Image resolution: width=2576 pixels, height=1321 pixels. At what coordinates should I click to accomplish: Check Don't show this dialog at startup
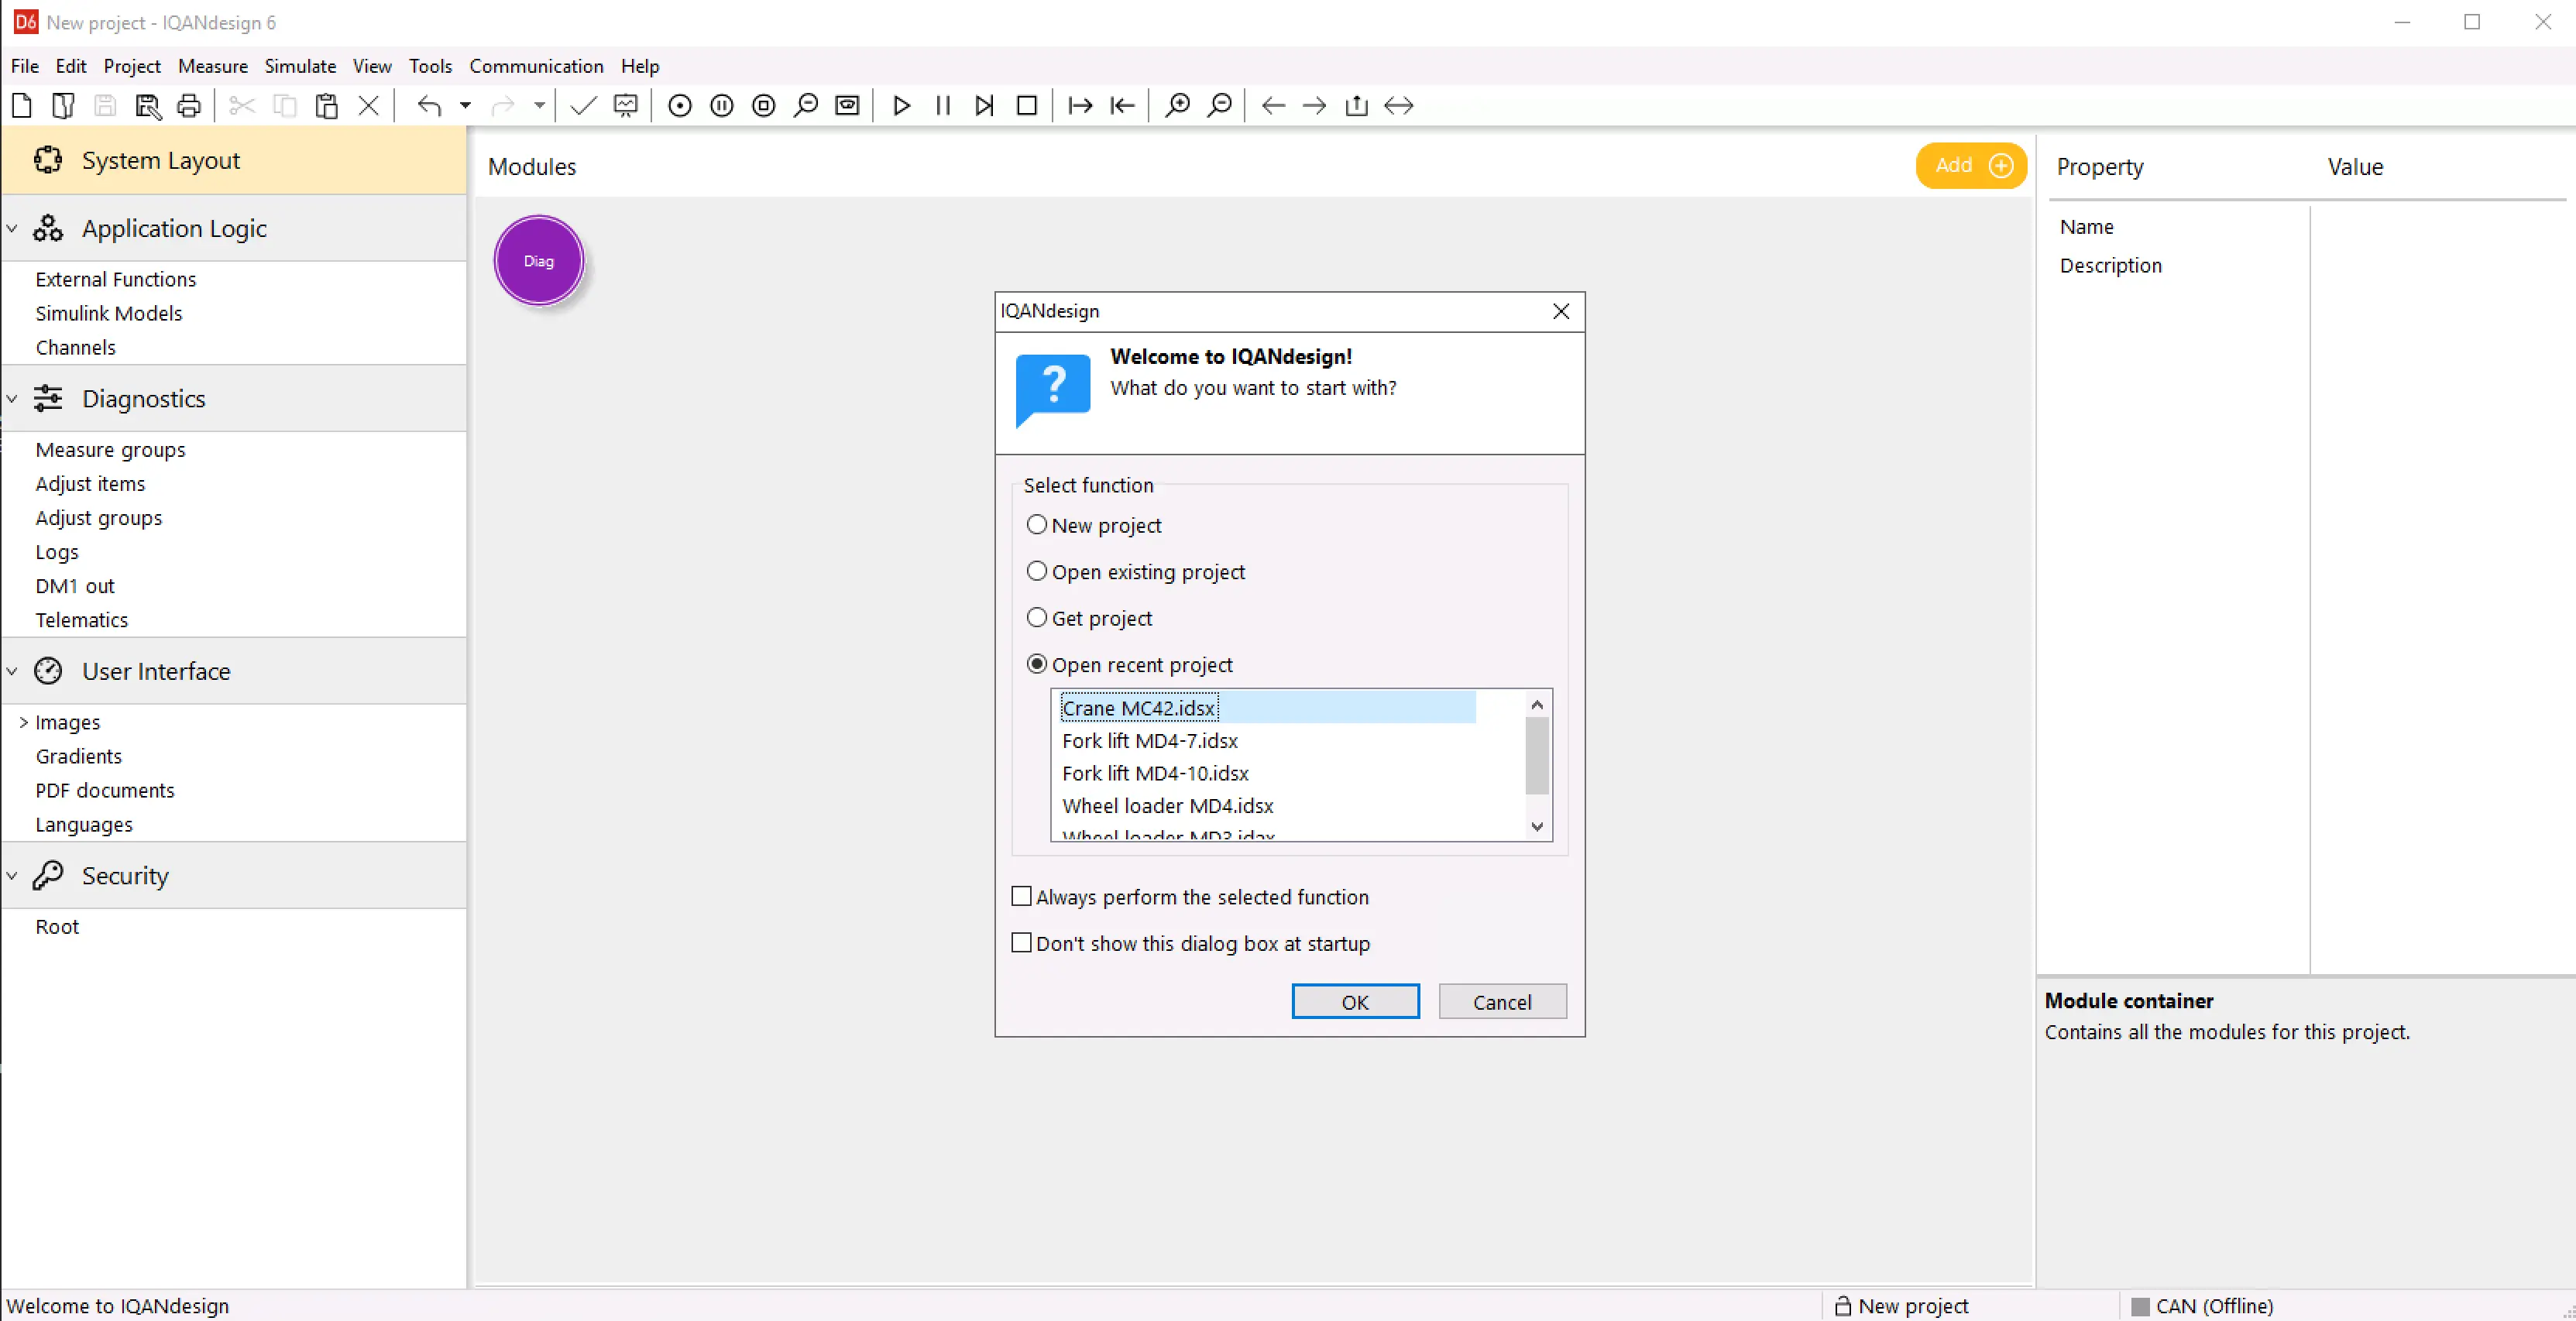coord(1021,943)
